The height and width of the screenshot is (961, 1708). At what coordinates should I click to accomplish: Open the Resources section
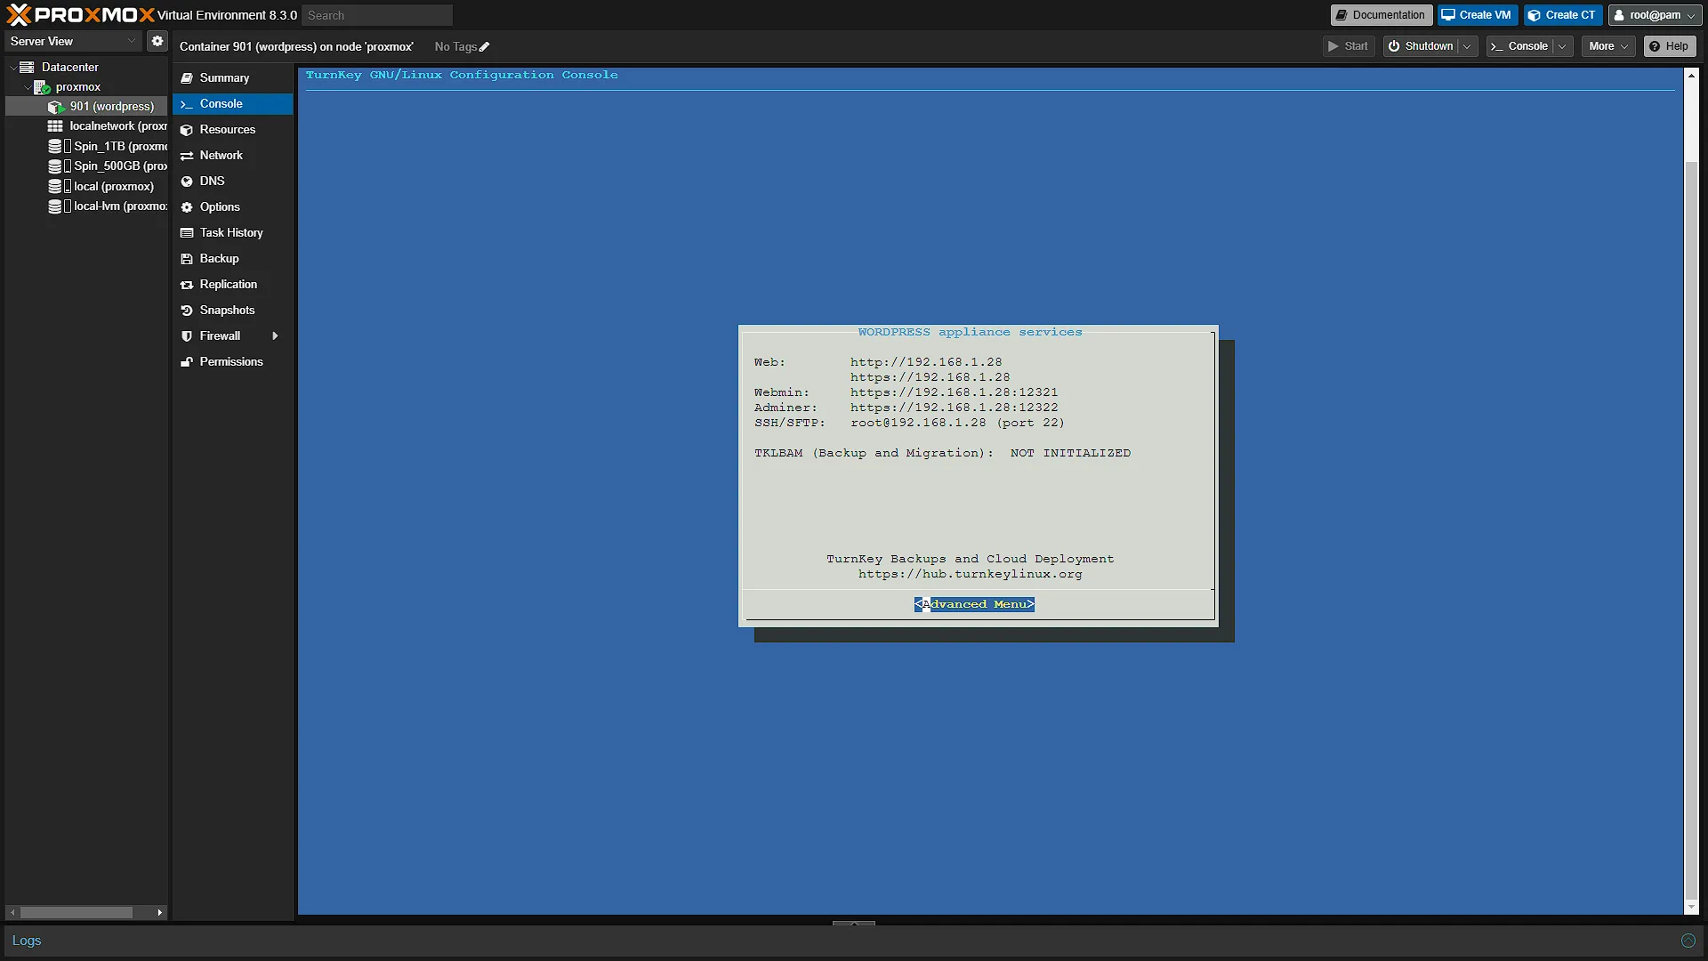click(x=233, y=130)
